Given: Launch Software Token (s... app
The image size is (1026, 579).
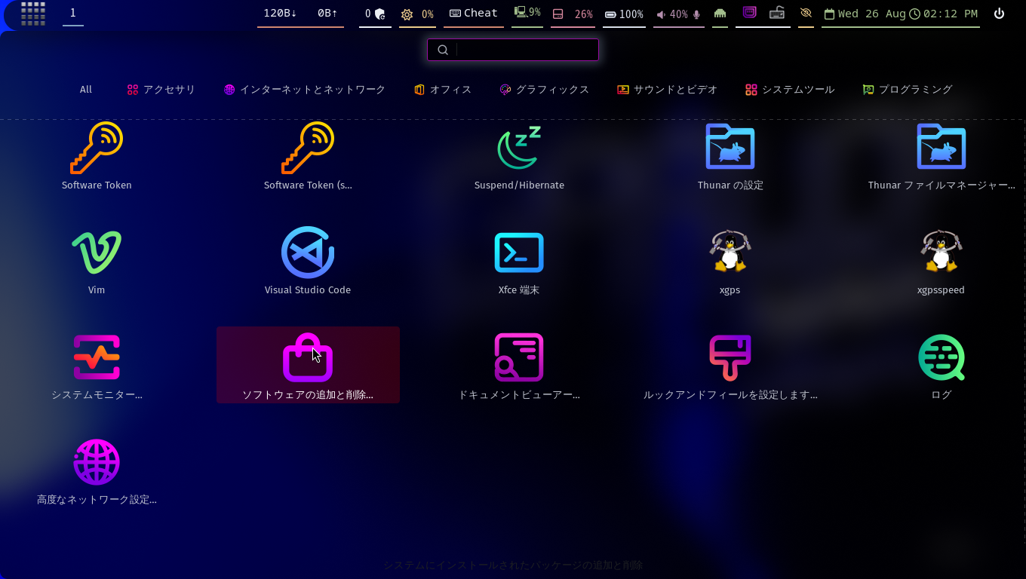Looking at the screenshot, I should coord(308,148).
